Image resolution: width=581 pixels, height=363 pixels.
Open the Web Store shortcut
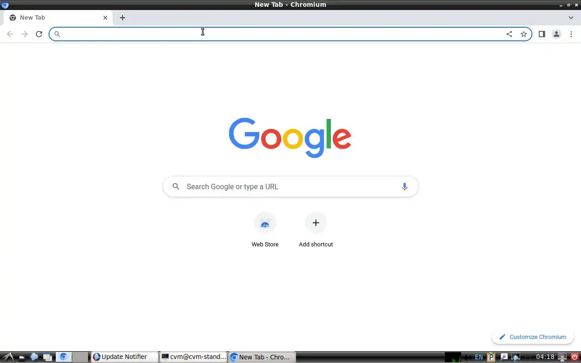coord(265,230)
